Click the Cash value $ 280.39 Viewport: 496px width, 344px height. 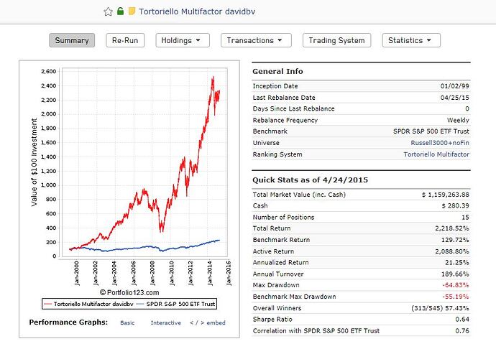click(455, 206)
